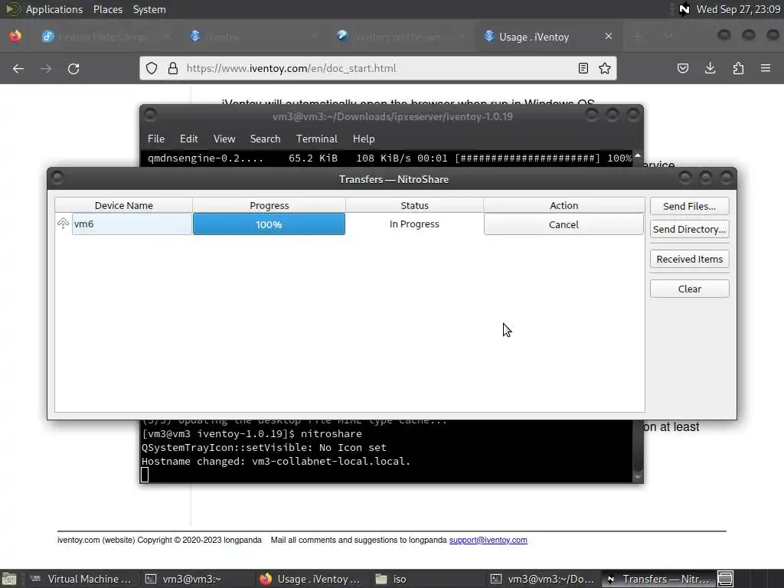This screenshot has width=784, height=588.
Task: Open Firefox hamburger menu
Action: [766, 68]
